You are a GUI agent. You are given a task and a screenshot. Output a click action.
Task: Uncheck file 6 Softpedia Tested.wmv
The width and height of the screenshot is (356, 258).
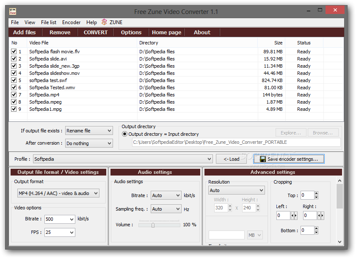point(14,88)
